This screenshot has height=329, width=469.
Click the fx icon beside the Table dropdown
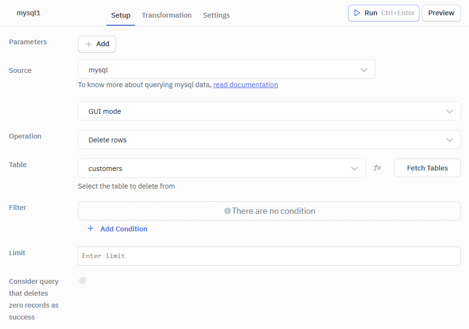pos(377,168)
